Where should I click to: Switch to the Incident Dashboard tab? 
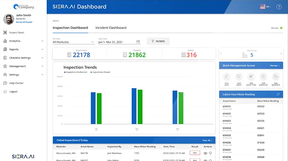pos(111,28)
